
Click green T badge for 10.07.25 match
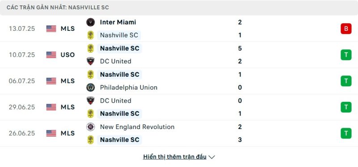coord(346,55)
